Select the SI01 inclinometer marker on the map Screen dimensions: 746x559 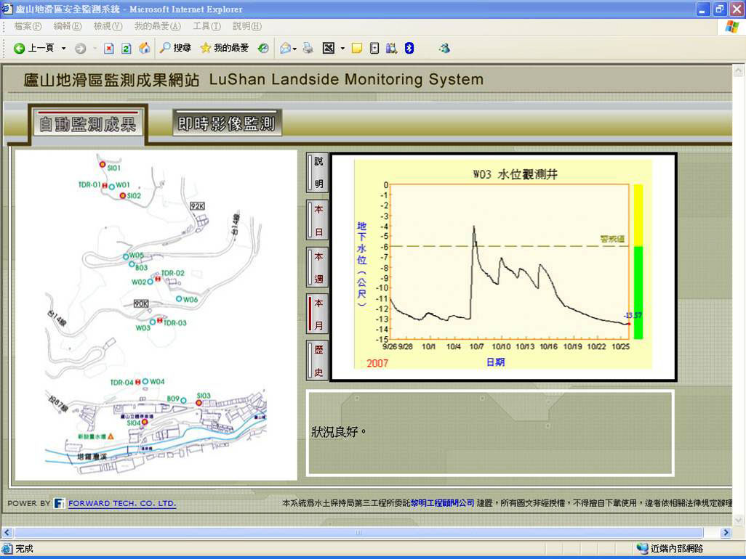pyautogui.click(x=103, y=164)
